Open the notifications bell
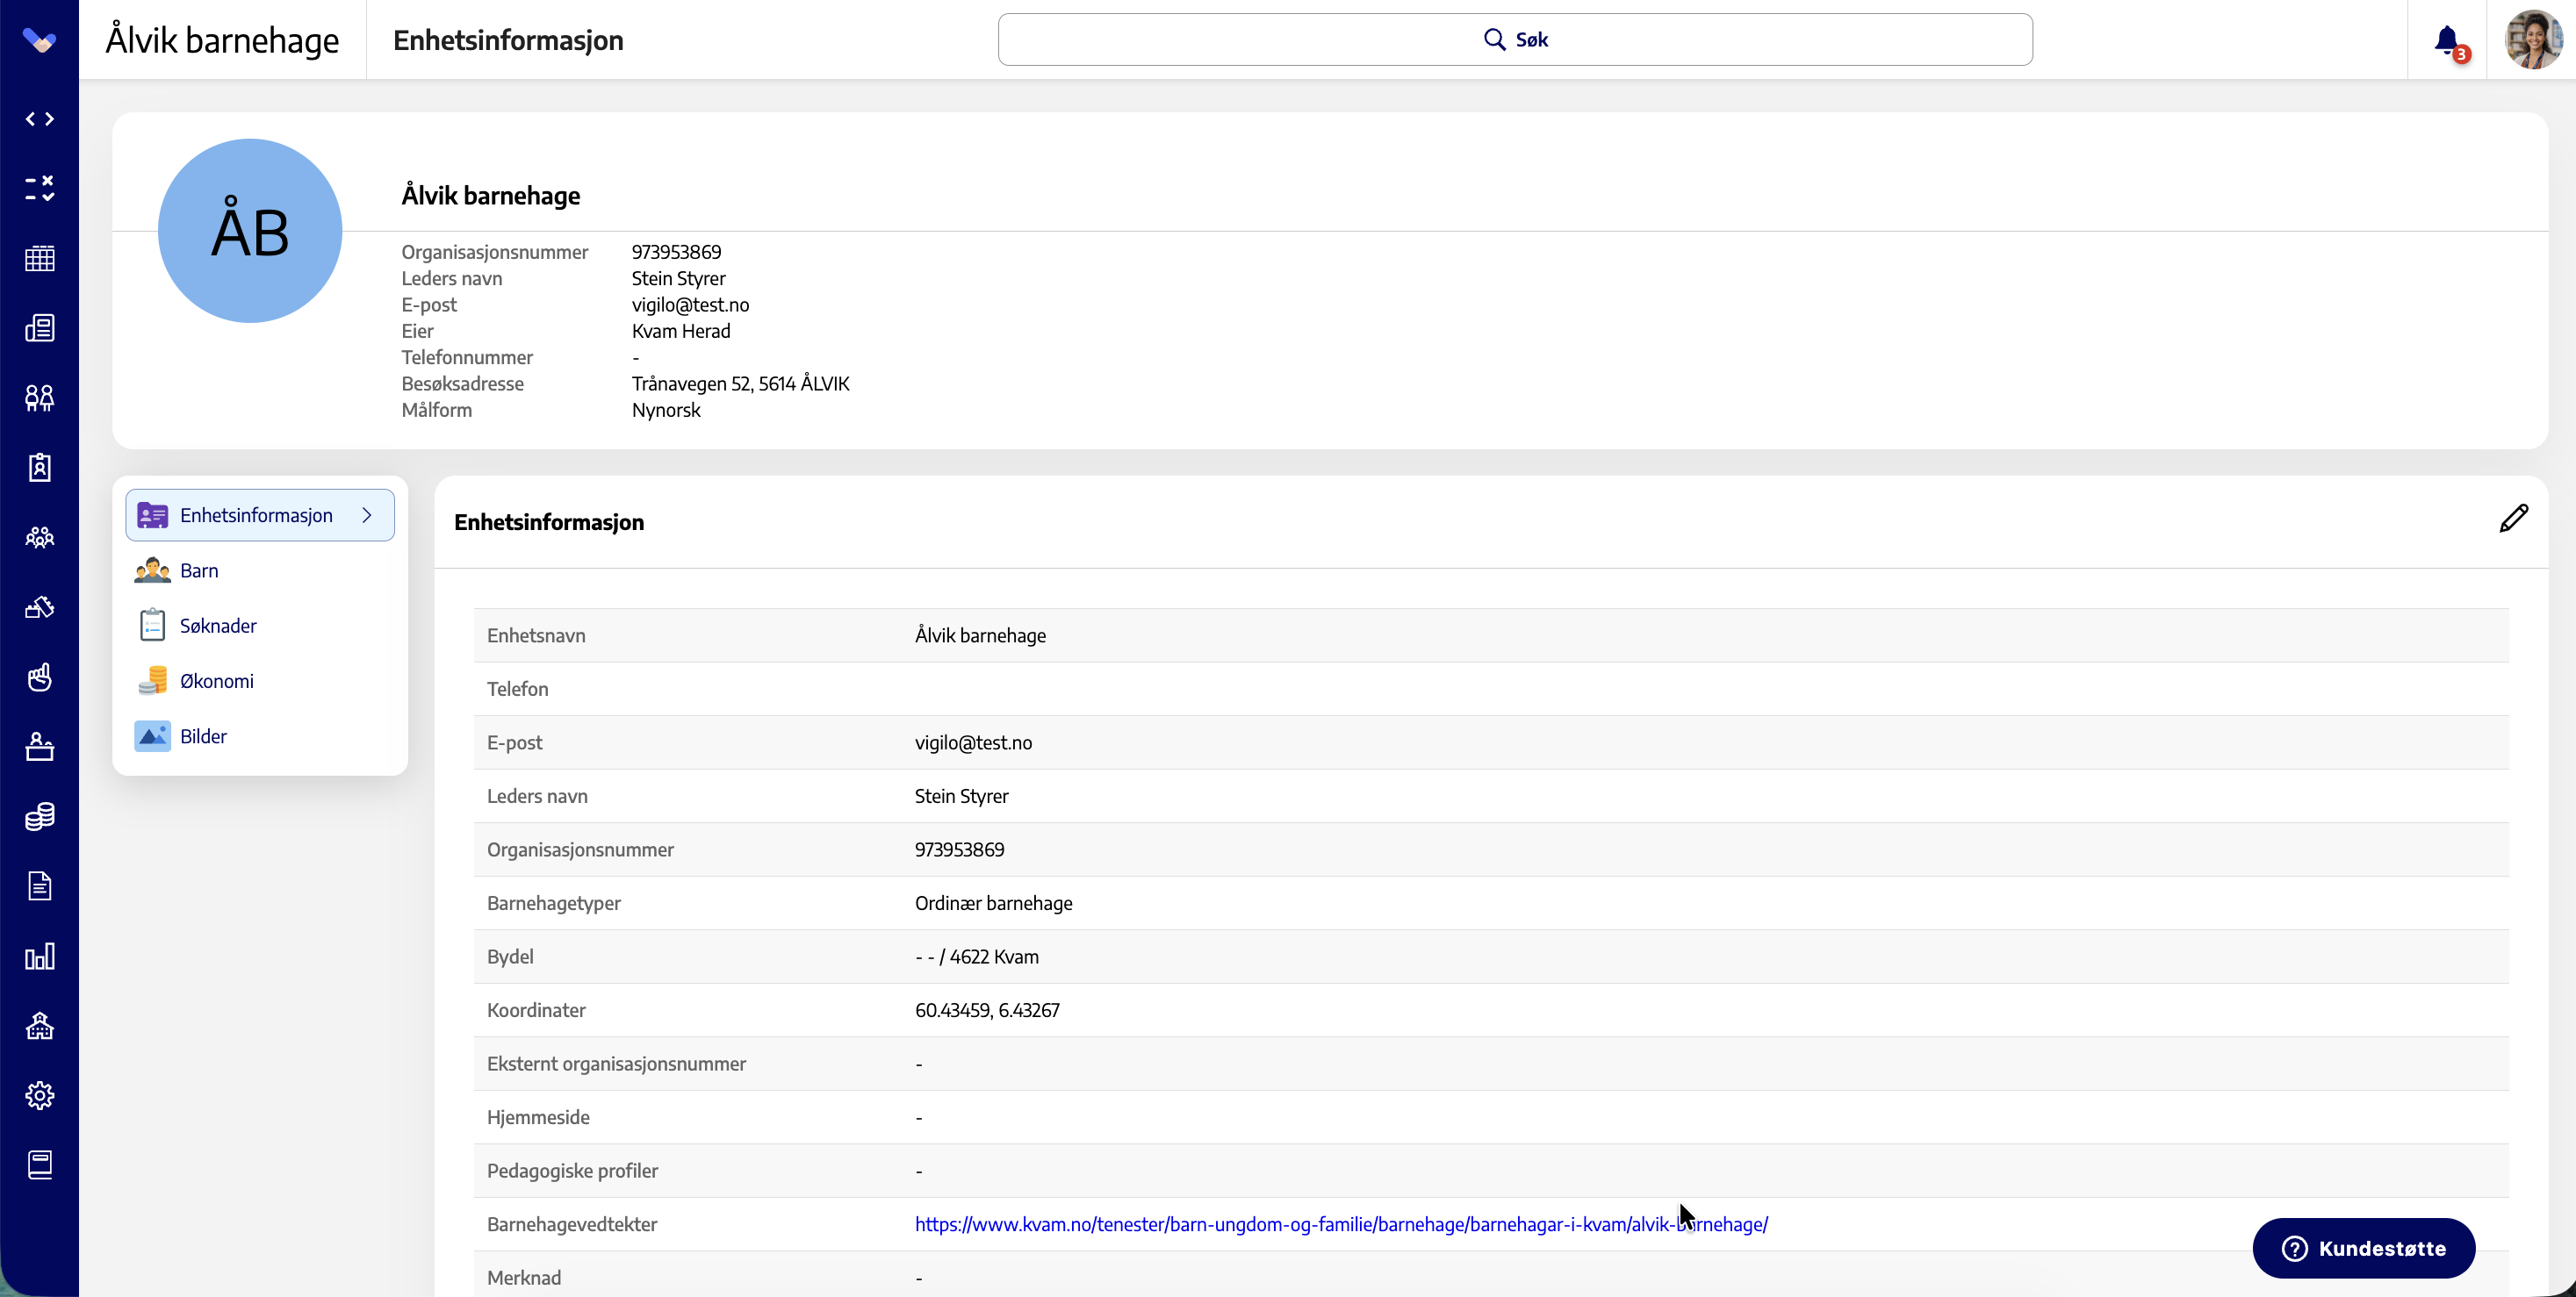 [2447, 40]
